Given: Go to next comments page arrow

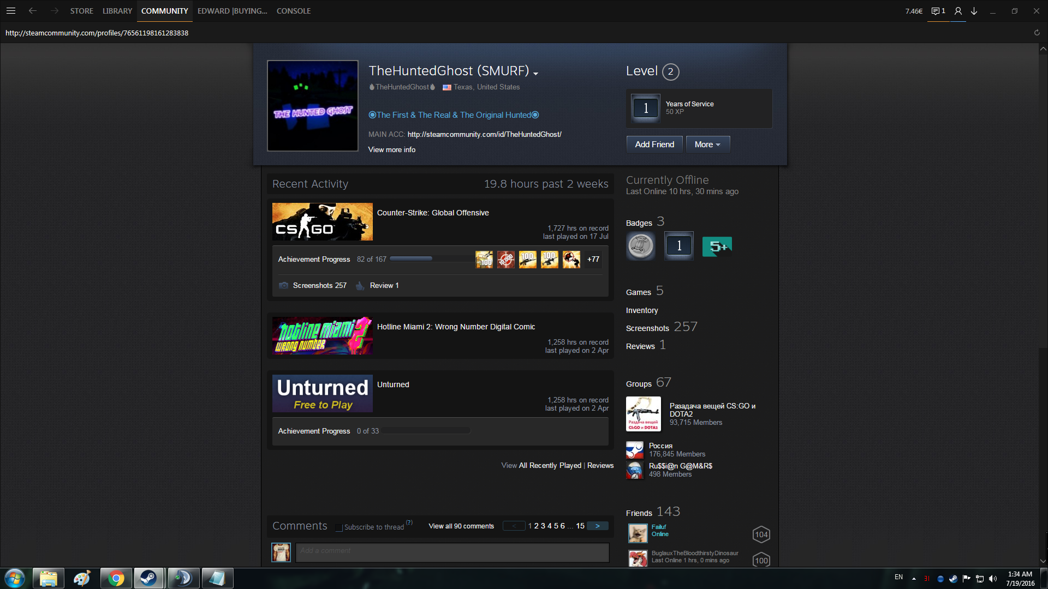Looking at the screenshot, I should 597,526.
